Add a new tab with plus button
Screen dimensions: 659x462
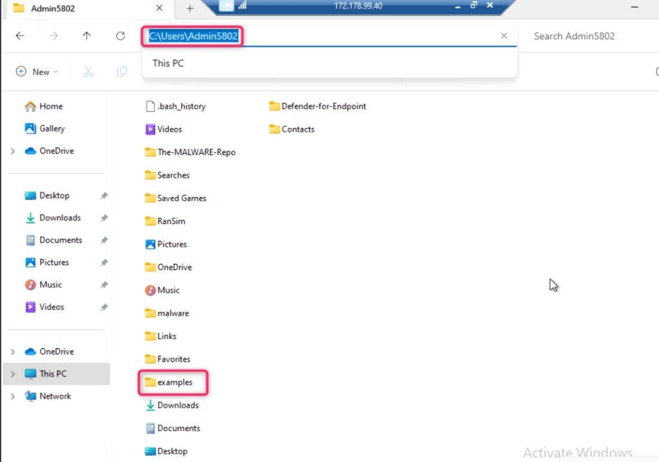[189, 8]
